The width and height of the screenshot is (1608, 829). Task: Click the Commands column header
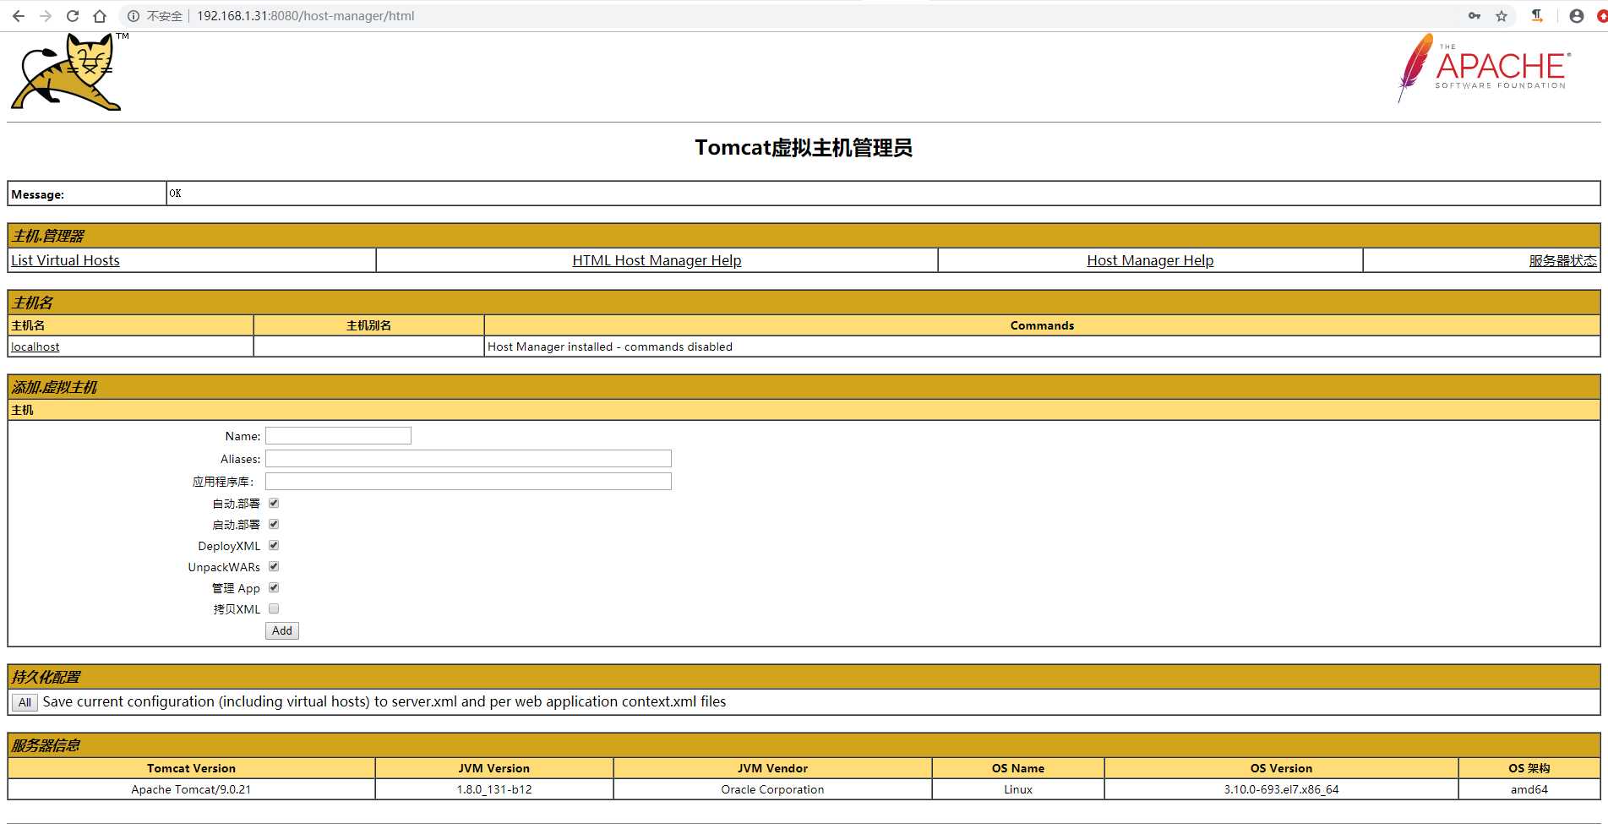1042,325
